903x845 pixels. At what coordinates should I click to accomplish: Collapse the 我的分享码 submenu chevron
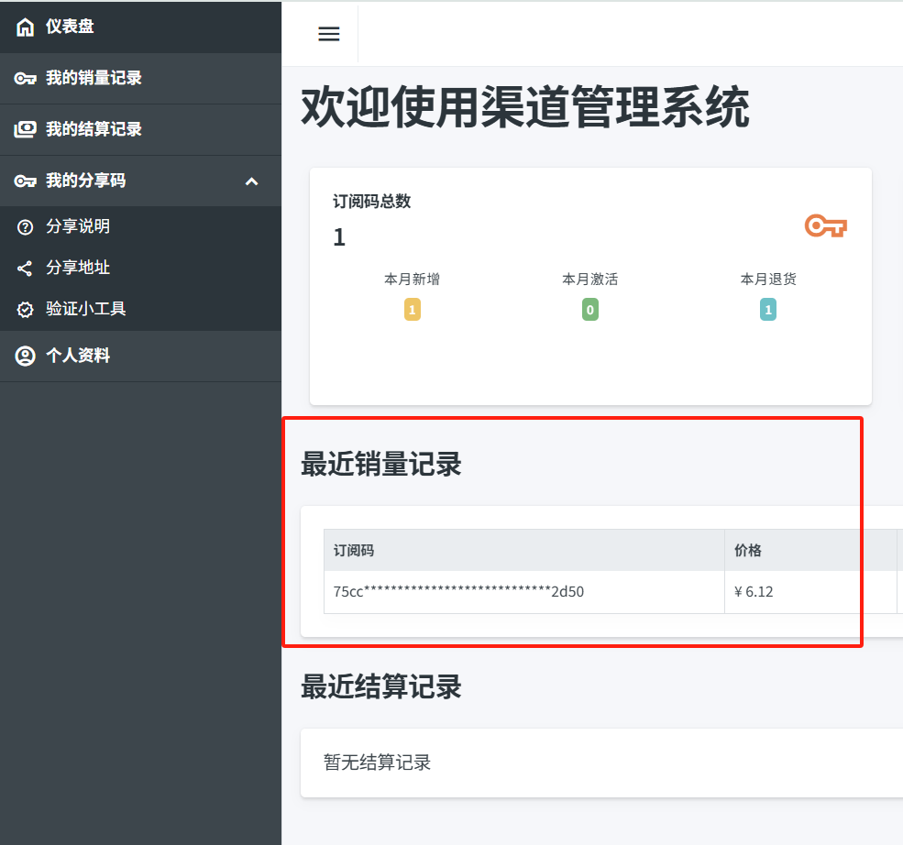[252, 181]
